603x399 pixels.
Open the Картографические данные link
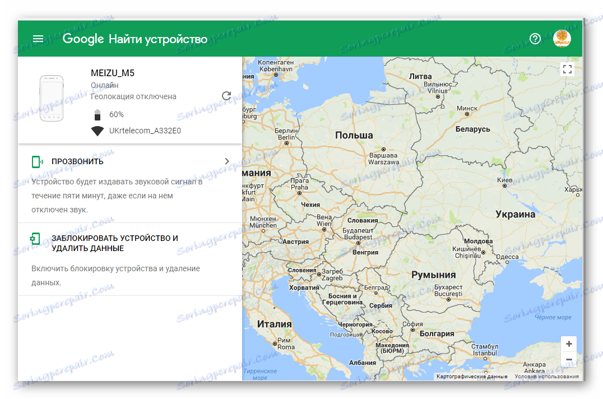472,377
